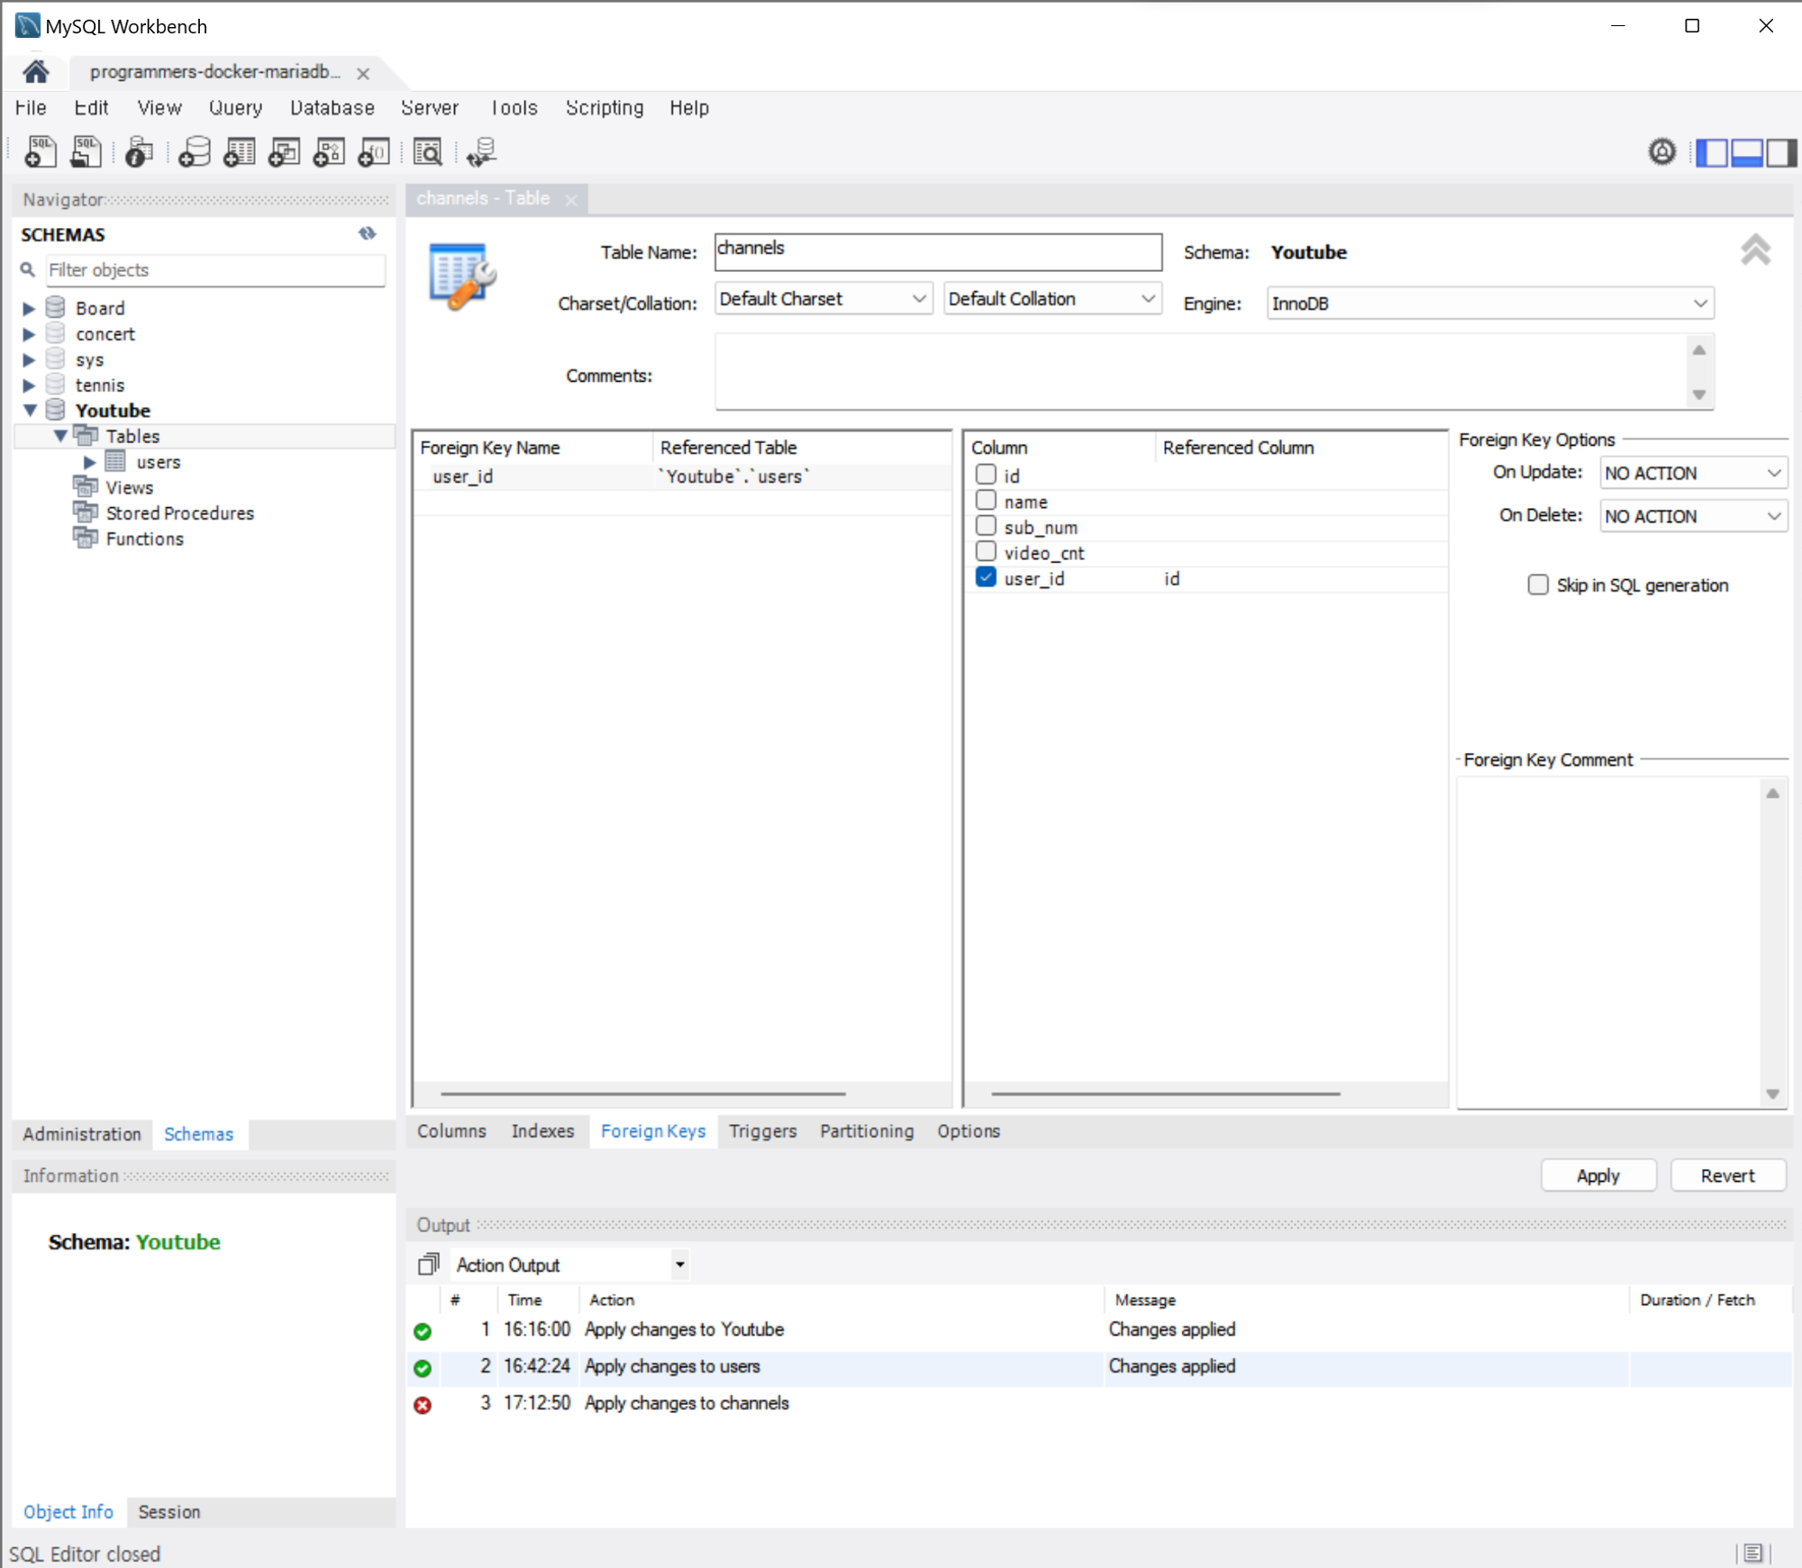Viewport: 1802px width, 1568px height.
Task: Click the red error icon for row 3
Action: click(423, 1404)
